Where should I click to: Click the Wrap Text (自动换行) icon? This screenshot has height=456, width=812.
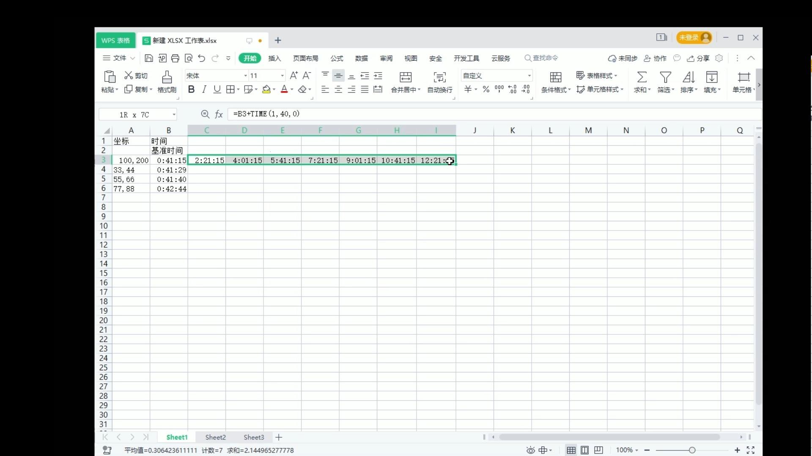point(439,77)
